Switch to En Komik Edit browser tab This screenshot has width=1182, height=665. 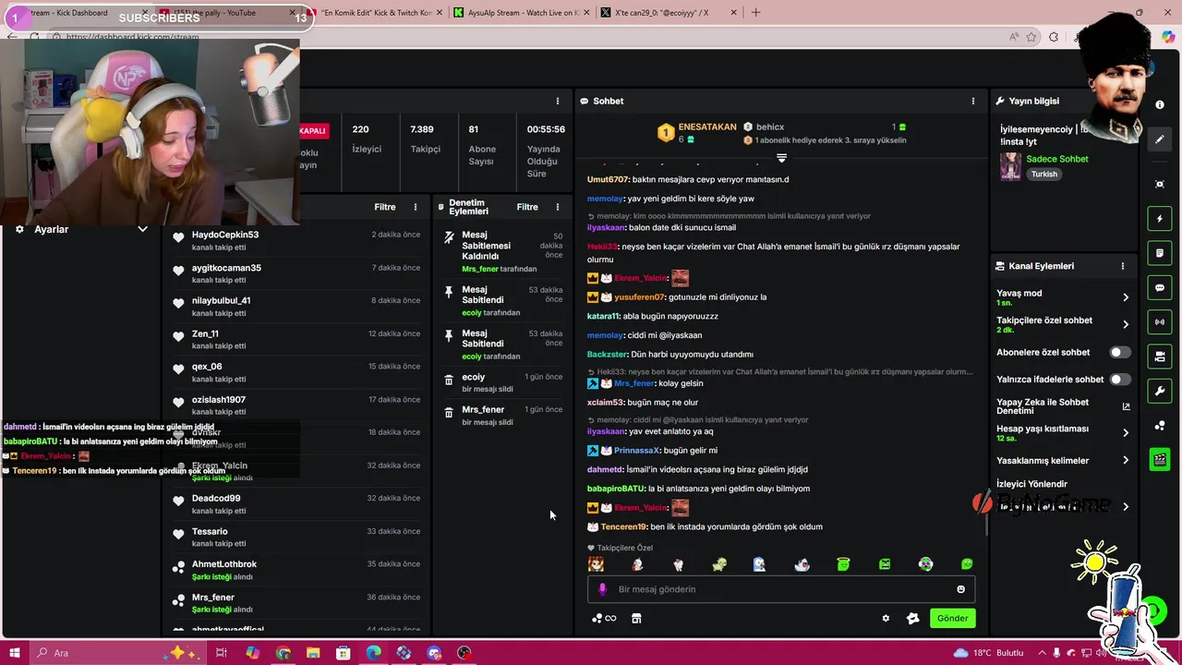[377, 13]
